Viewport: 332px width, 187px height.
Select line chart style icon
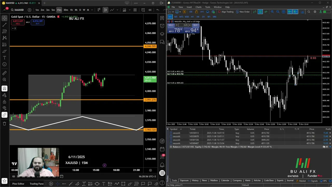click(x=112, y=10)
